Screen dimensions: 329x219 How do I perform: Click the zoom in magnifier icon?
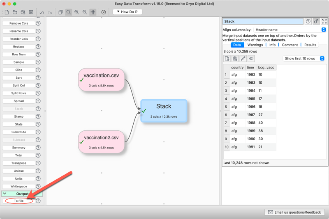click(76, 12)
